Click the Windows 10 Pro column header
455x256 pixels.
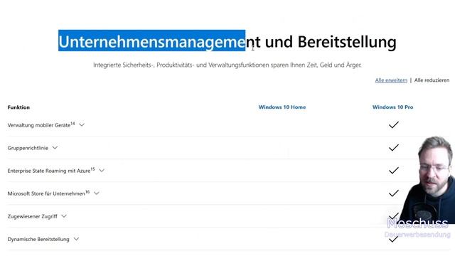point(392,107)
